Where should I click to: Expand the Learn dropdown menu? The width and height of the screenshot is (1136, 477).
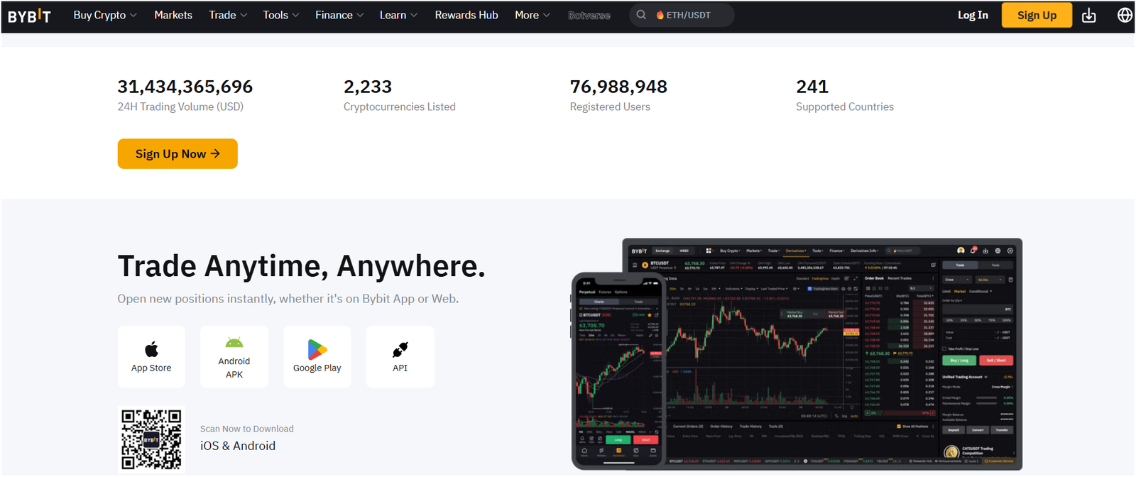[x=398, y=15]
